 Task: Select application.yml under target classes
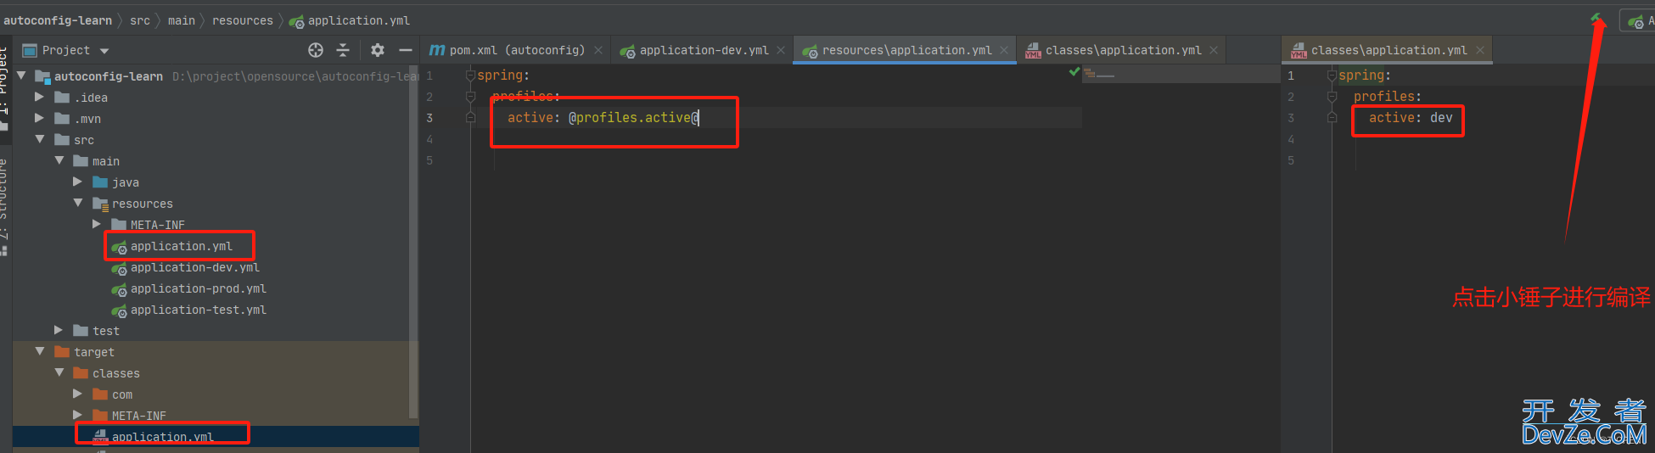[x=162, y=437]
